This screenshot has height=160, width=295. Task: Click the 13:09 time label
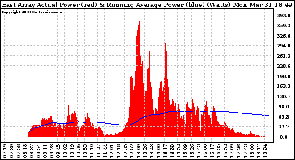click(139, 151)
